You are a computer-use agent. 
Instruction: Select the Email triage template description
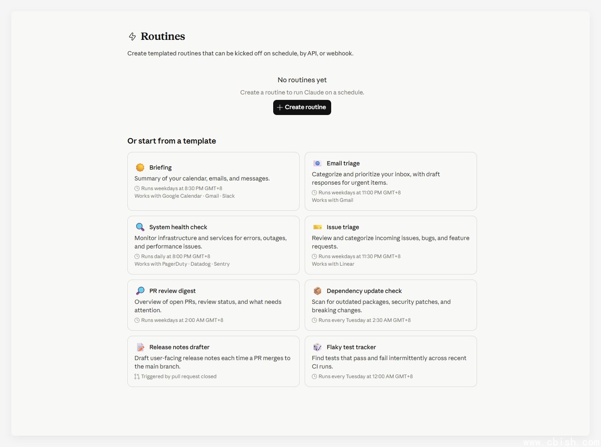tap(376, 178)
